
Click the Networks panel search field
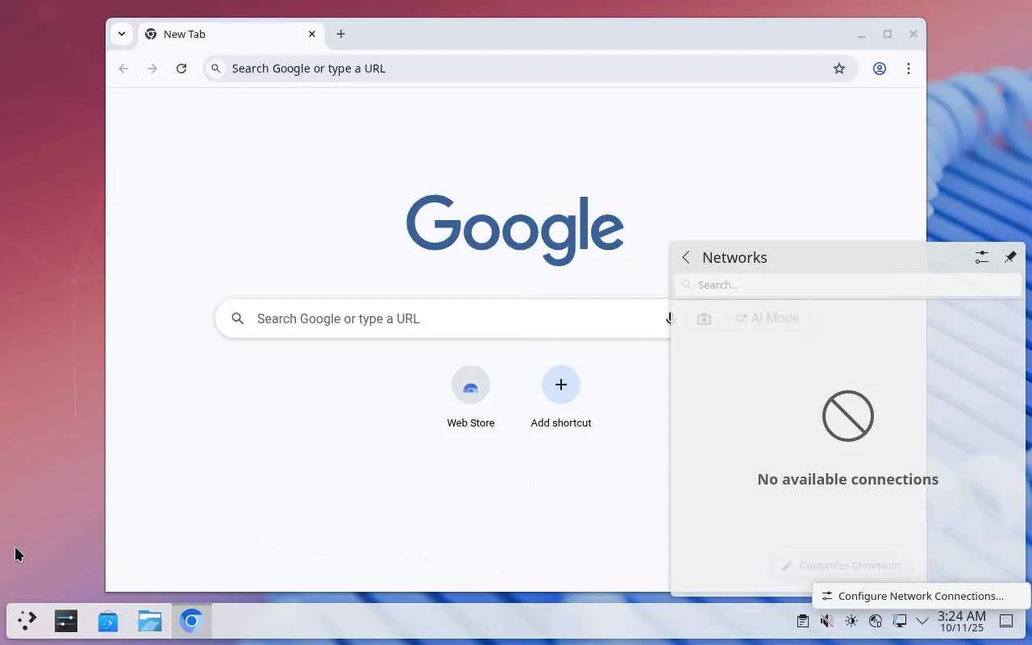click(848, 285)
